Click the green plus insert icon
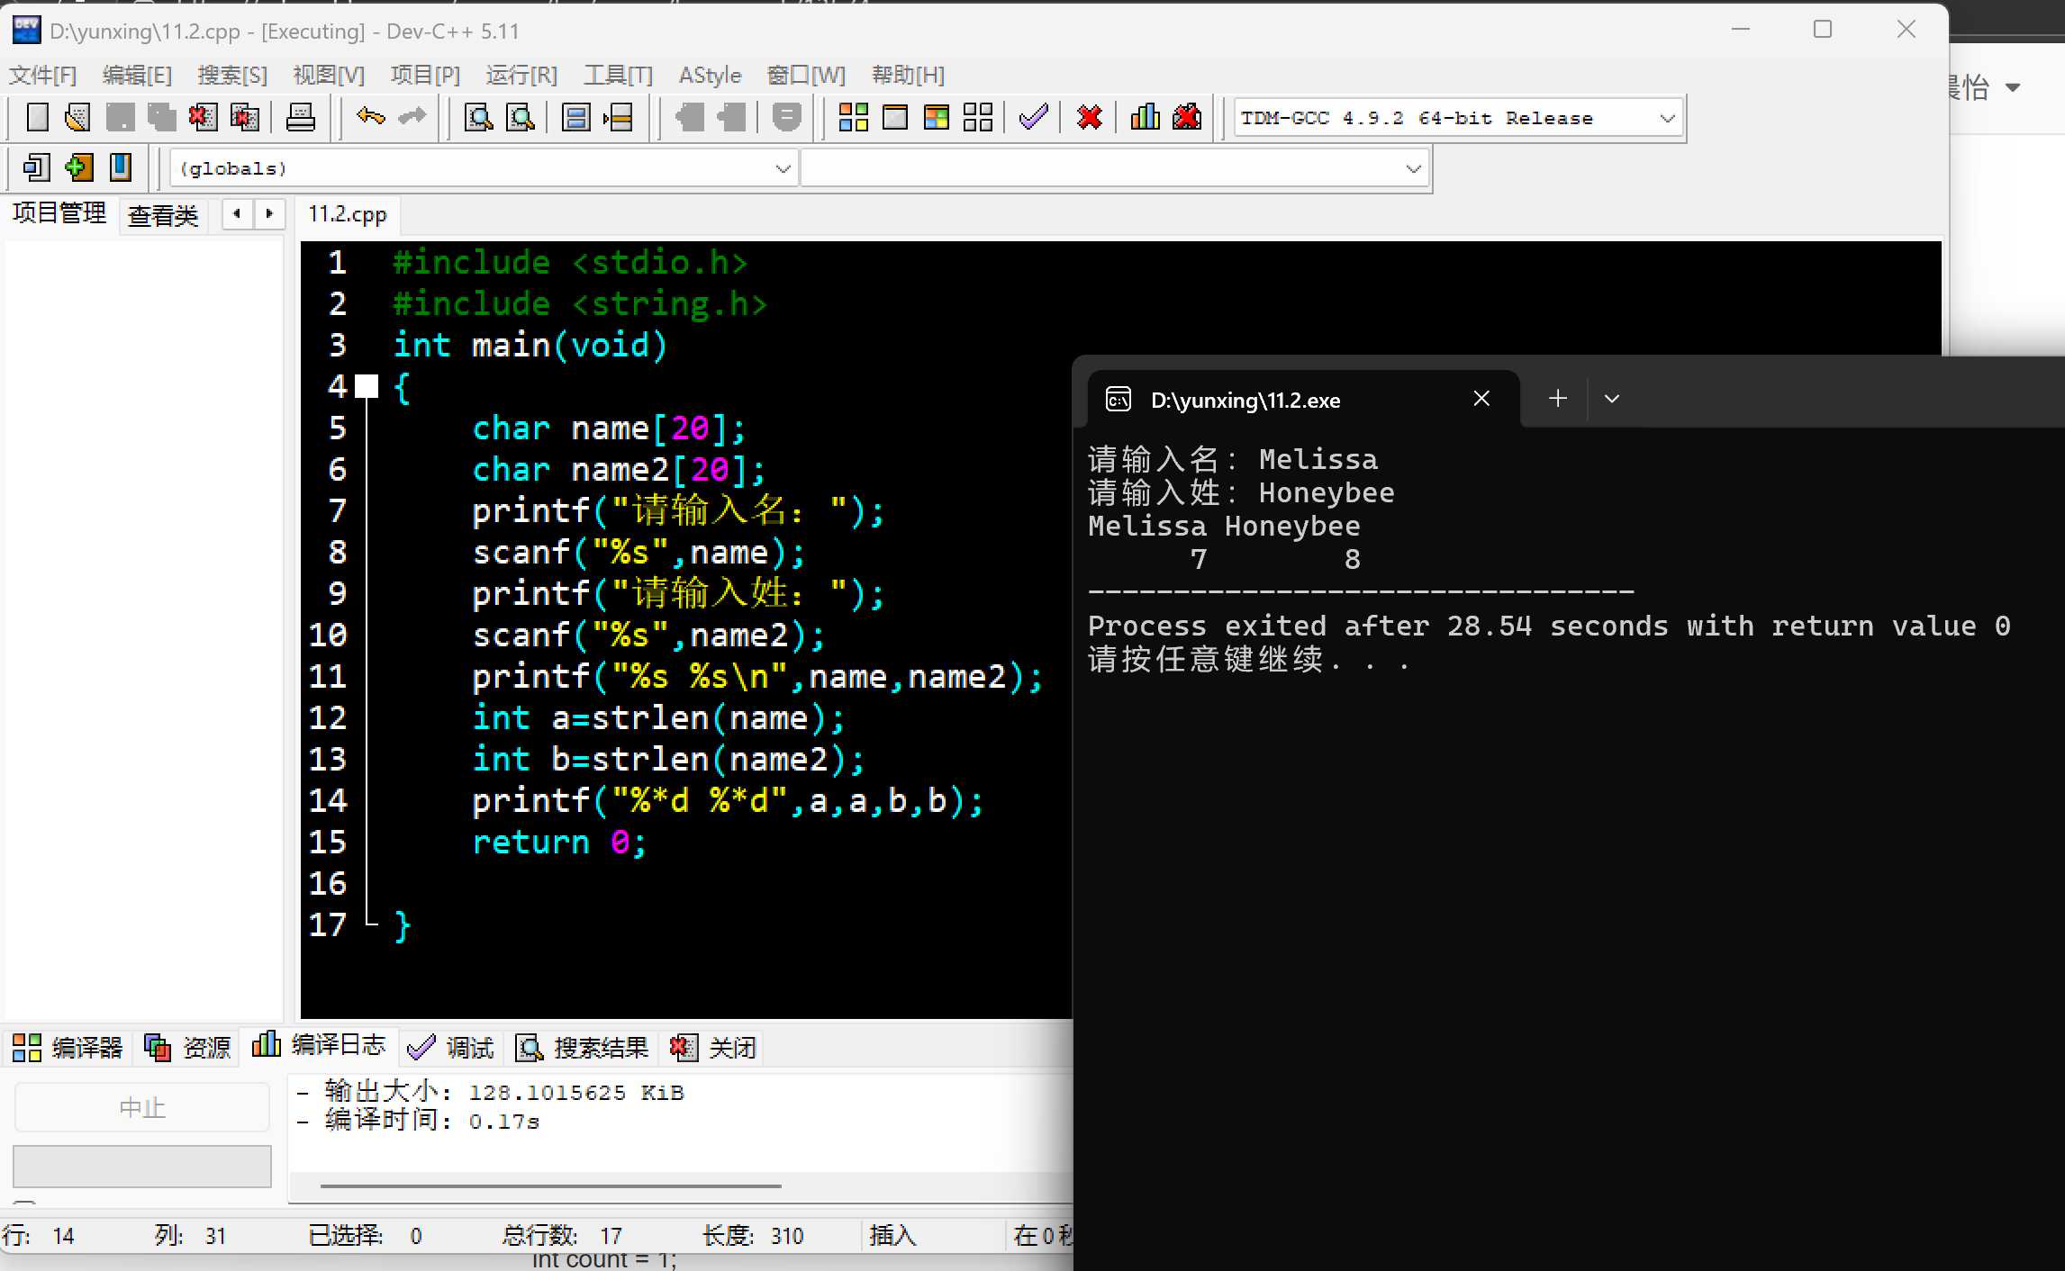The height and width of the screenshot is (1271, 2065). pyautogui.click(x=79, y=168)
